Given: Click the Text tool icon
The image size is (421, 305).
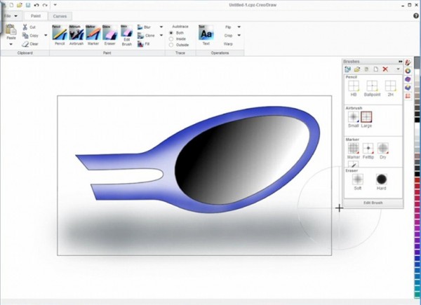Looking at the screenshot, I should coord(206,33).
